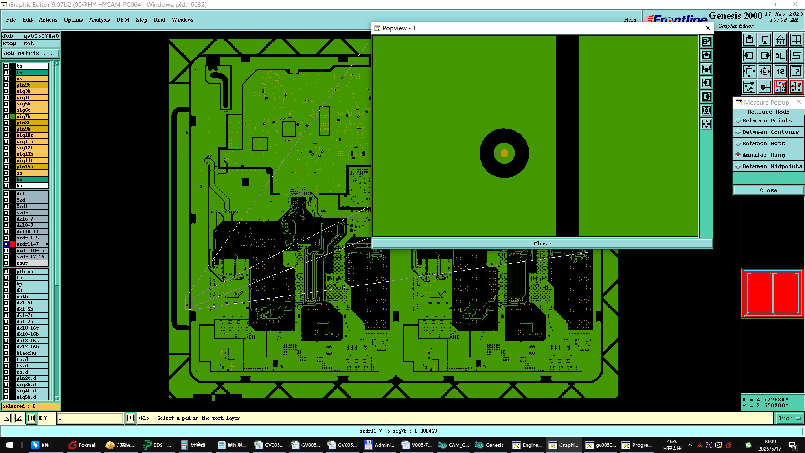The image size is (805, 453).
Task: Click the red color swatch of szdrl1-7
Action: pyautogui.click(x=13, y=244)
